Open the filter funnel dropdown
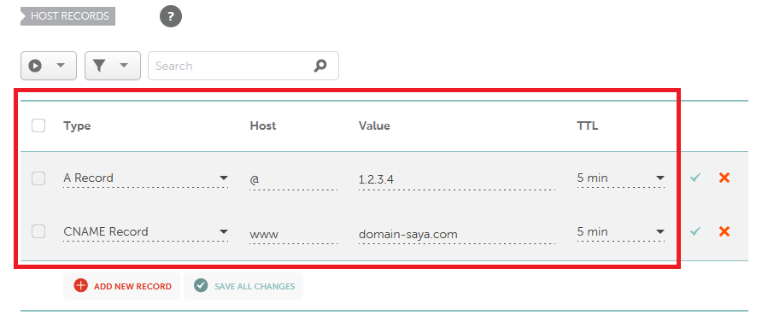Image resolution: width=762 pixels, height=321 pixels. (x=113, y=66)
